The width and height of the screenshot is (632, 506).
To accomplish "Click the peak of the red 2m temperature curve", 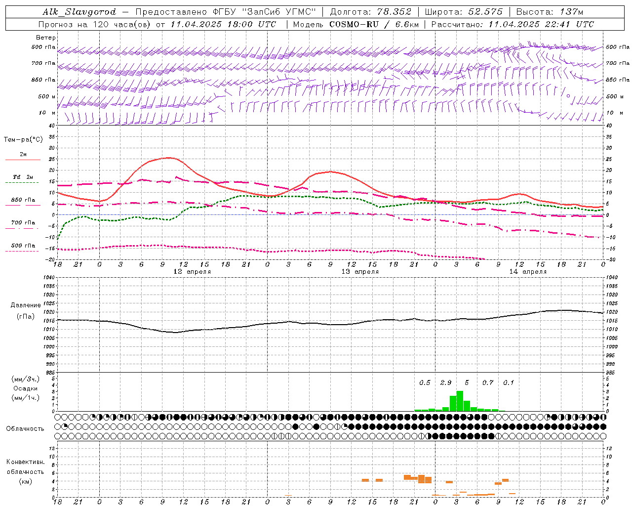I will [169, 158].
